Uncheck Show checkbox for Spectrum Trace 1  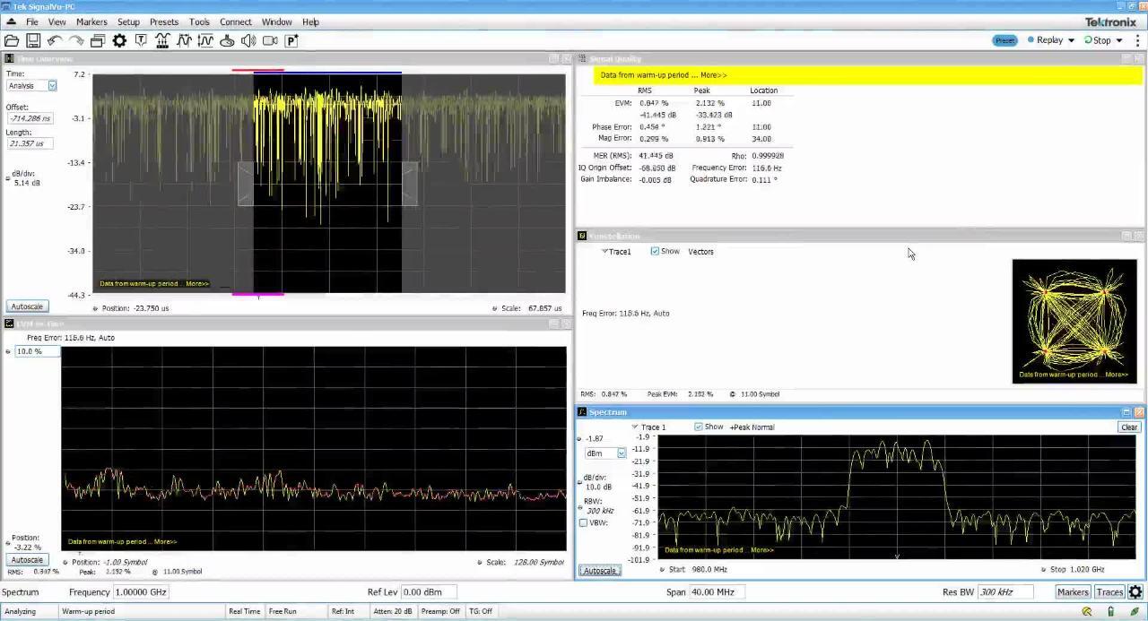(x=699, y=427)
